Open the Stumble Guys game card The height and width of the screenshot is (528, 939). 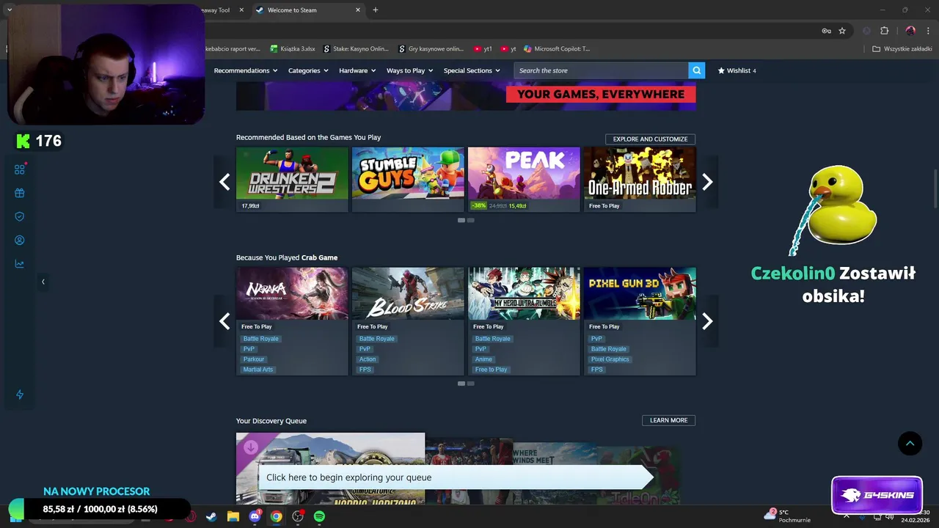(x=408, y=179)
